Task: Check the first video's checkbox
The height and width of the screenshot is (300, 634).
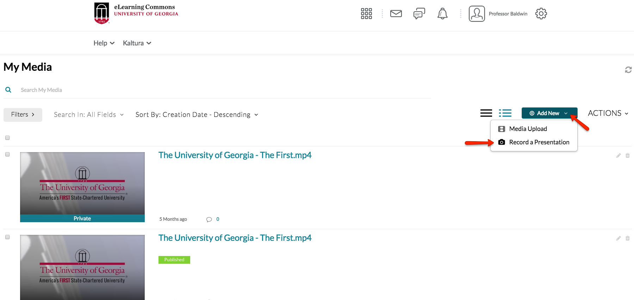Action: click(x=7, y=154)
